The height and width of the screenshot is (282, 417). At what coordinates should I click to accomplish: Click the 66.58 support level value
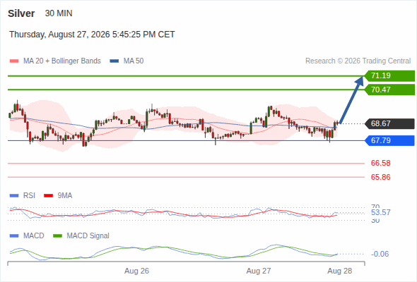[380, 163]
